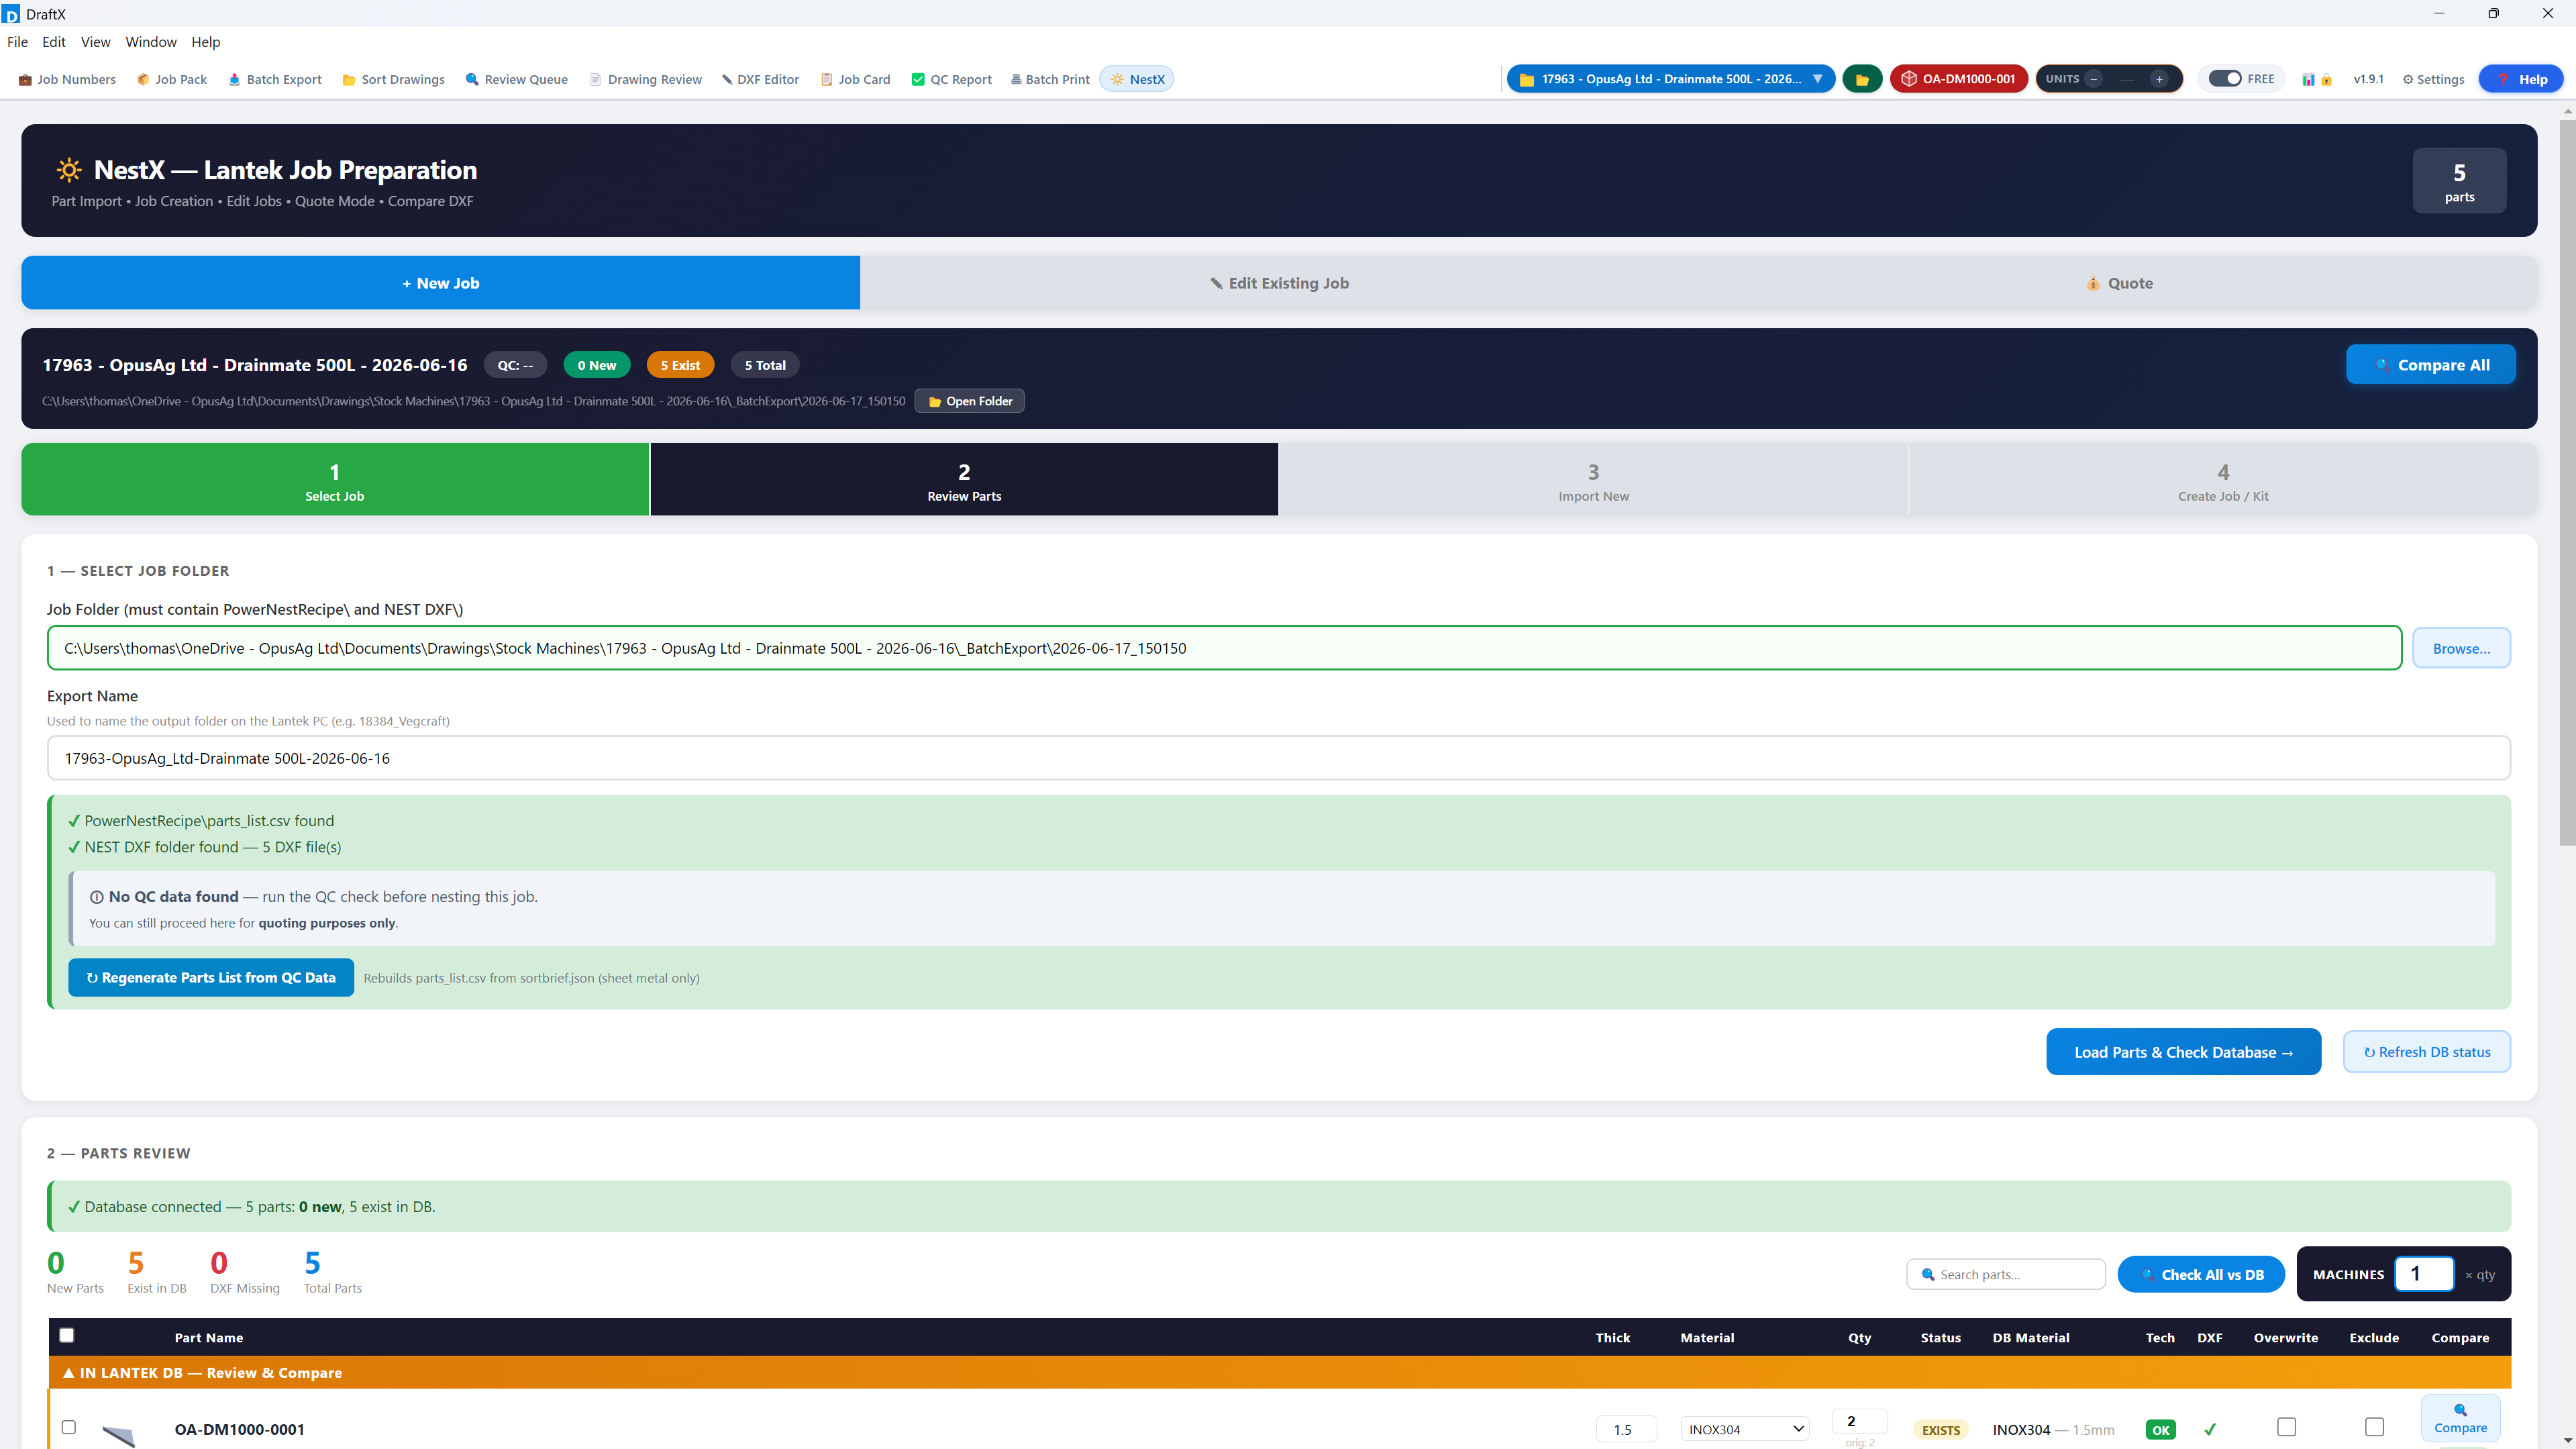The height and width of the screenshot is (1449, 2576).
Task: Toggle the Exclude checkbox for OA-DM1000-0001
Action: click(x=2374, y=1427)
